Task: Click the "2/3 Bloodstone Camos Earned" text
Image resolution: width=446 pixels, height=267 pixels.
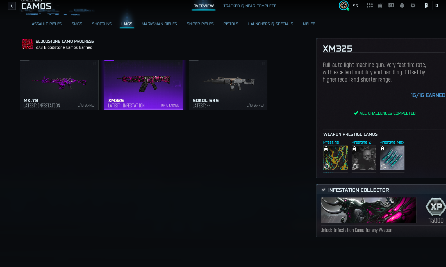Action: coord(64,47)
